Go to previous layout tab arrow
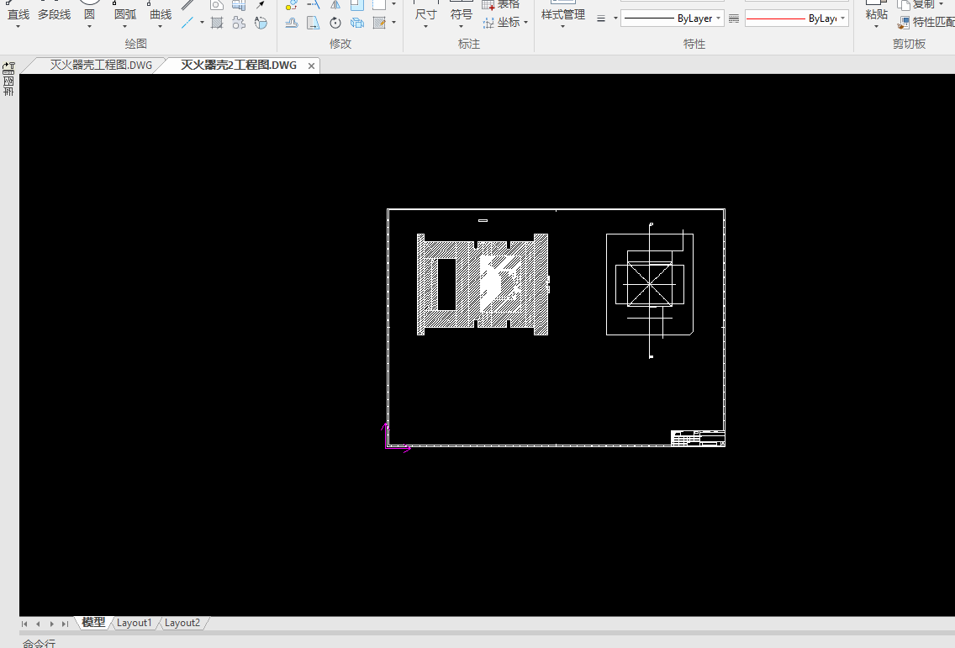 pos(38,624)
